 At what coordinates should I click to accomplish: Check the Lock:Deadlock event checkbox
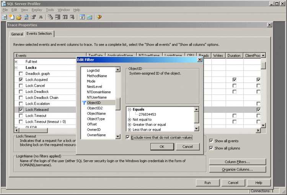(x=21, y=92)
